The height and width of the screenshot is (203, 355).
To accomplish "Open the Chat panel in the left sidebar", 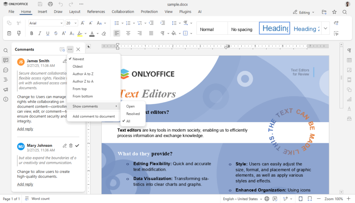I will (x=5, y=70).
